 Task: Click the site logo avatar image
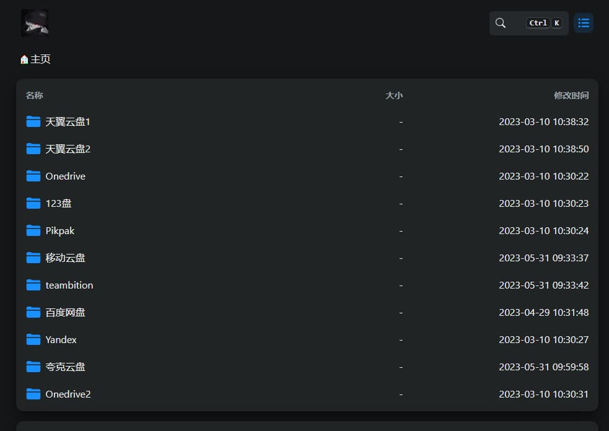tap(35, 23)
